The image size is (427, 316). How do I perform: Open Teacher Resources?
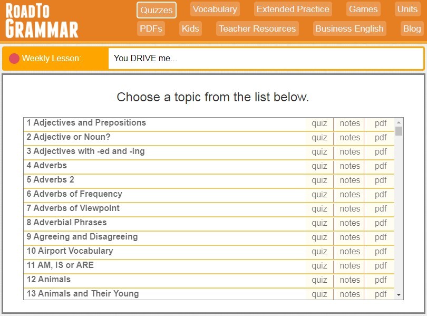click(257, 29)
